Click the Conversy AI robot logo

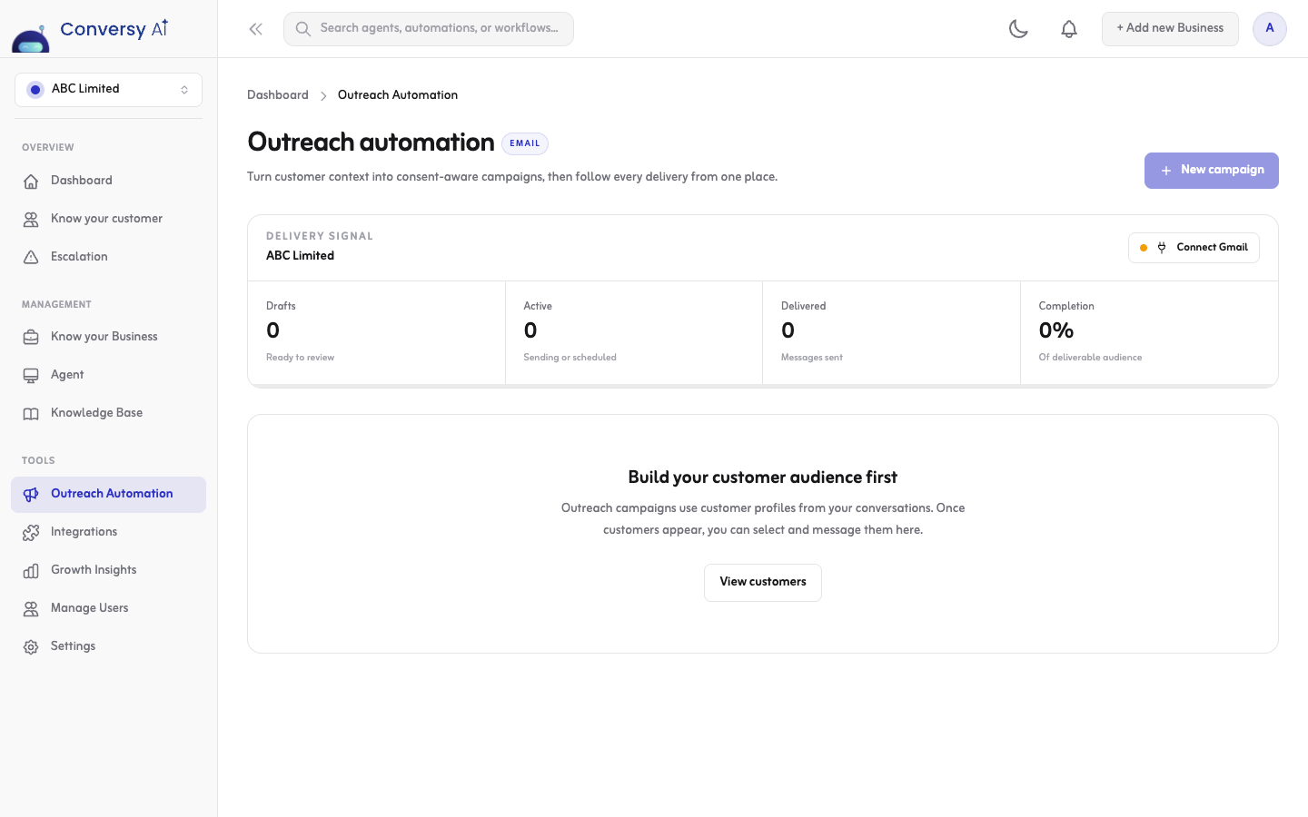[31, 40]
